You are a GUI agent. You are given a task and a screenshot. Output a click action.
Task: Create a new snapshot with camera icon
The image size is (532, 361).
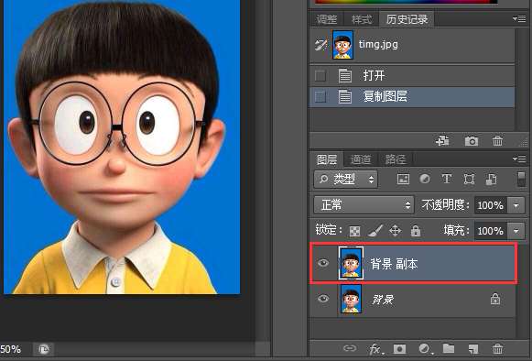click(472, 140)
